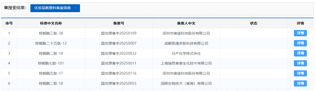Screen dimensions: 316x91
Task: Click 上海瑞思美泰生化技术有限公司 cell
Action: point(186,63)
